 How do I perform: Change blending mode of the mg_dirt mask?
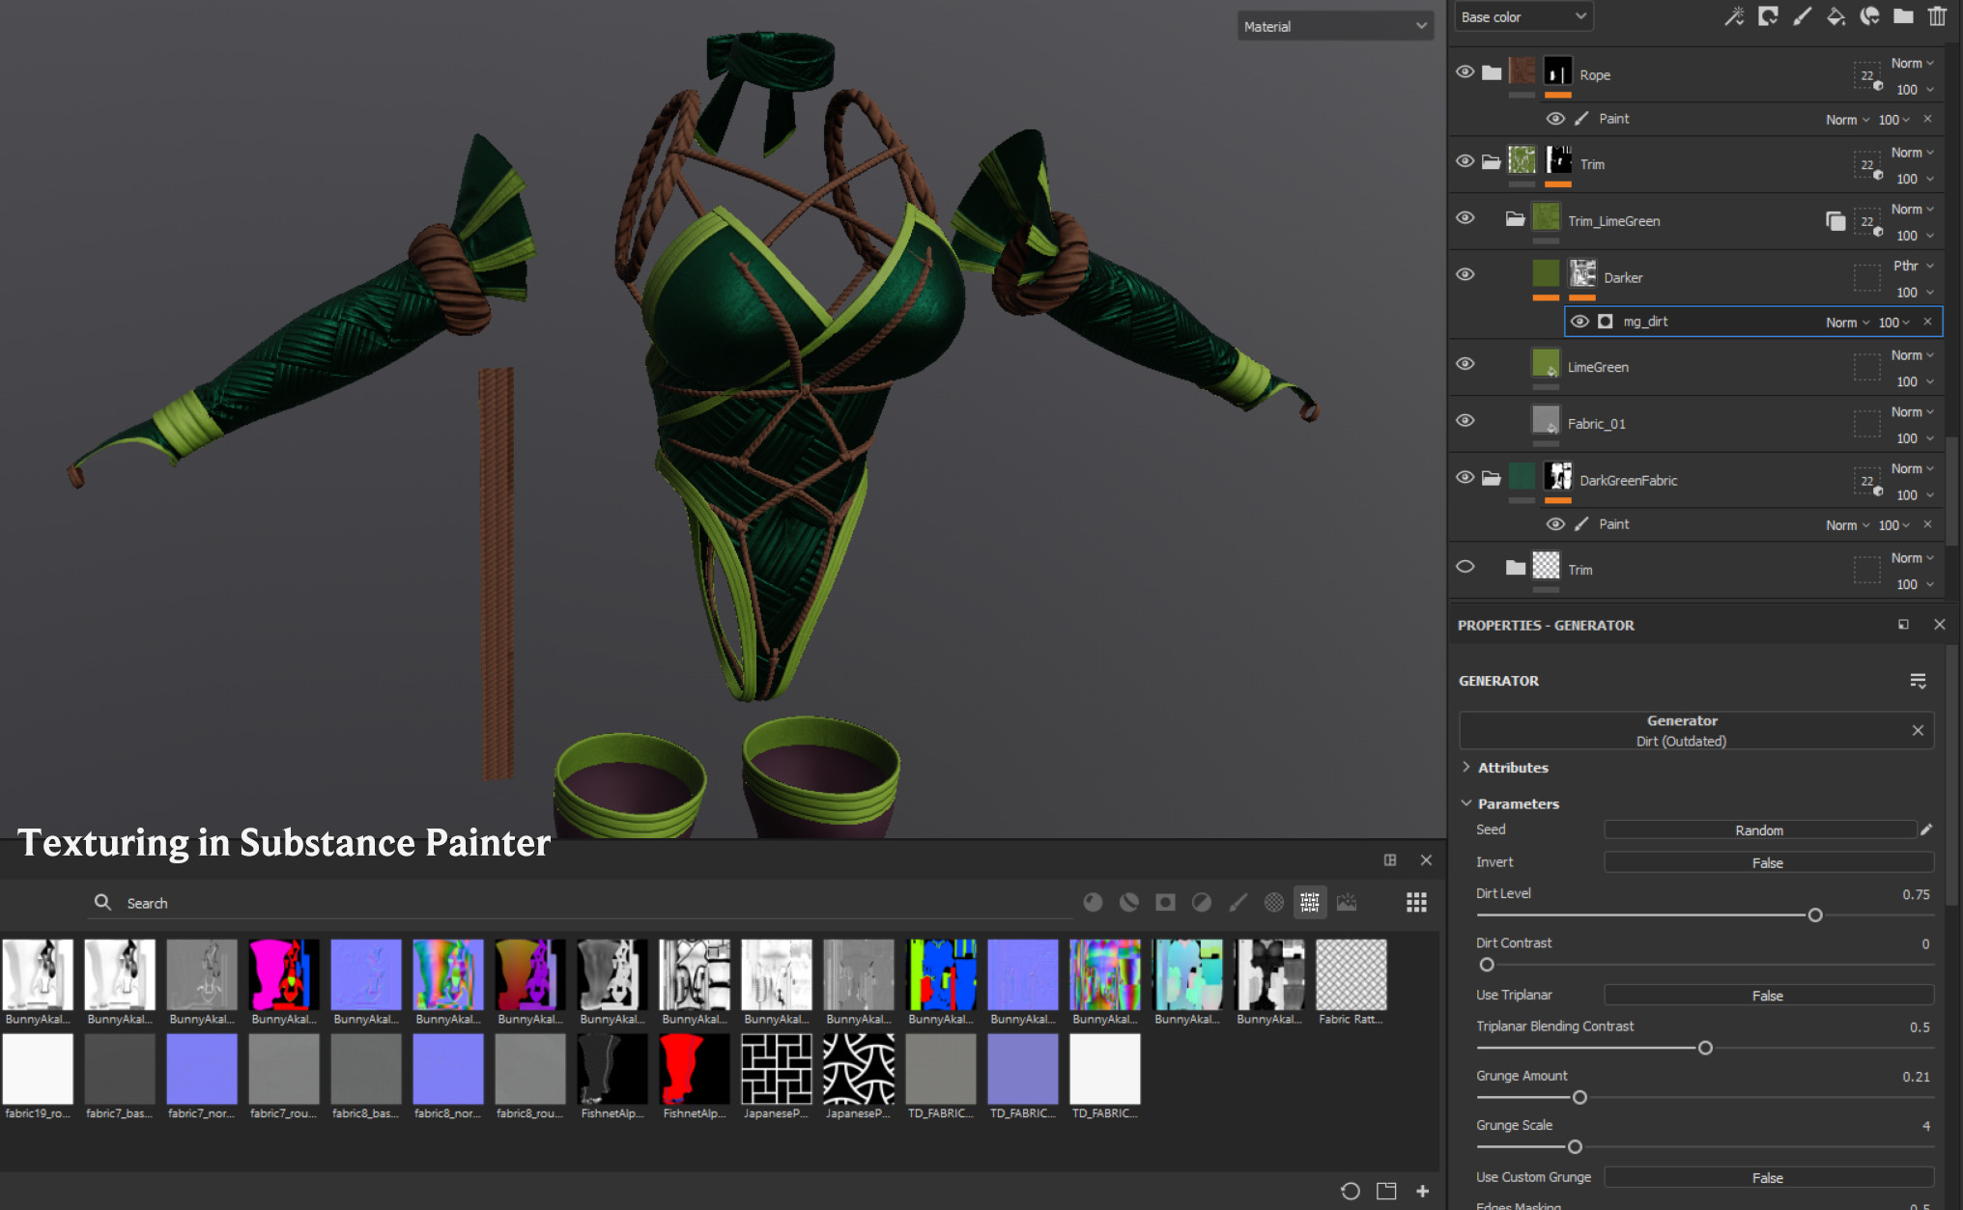(1847, 322)
